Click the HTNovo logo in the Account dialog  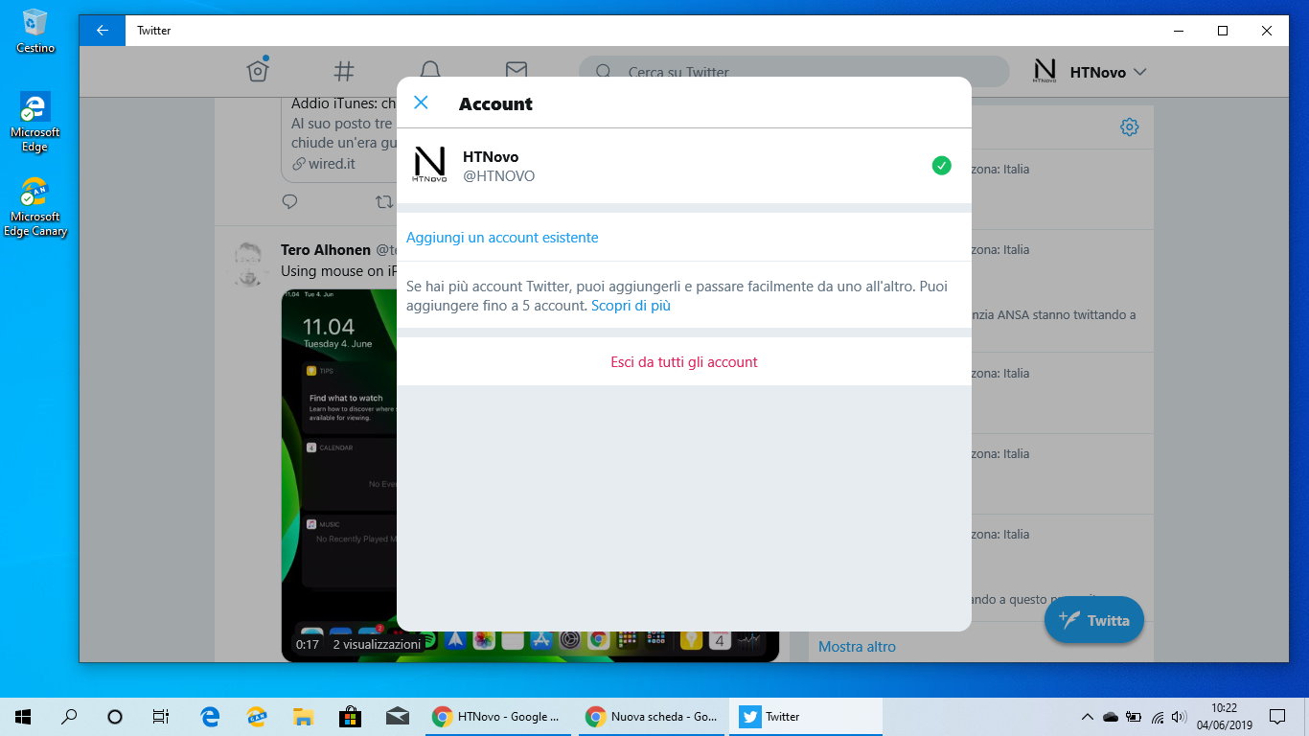coord(429,166)
